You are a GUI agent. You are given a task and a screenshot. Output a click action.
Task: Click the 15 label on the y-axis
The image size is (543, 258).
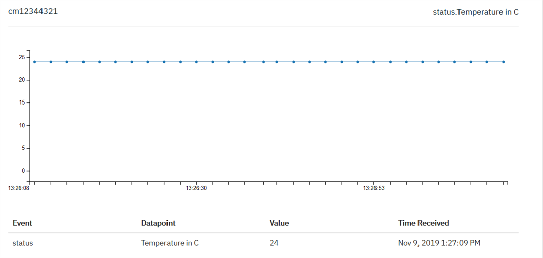tap(22, 102)
